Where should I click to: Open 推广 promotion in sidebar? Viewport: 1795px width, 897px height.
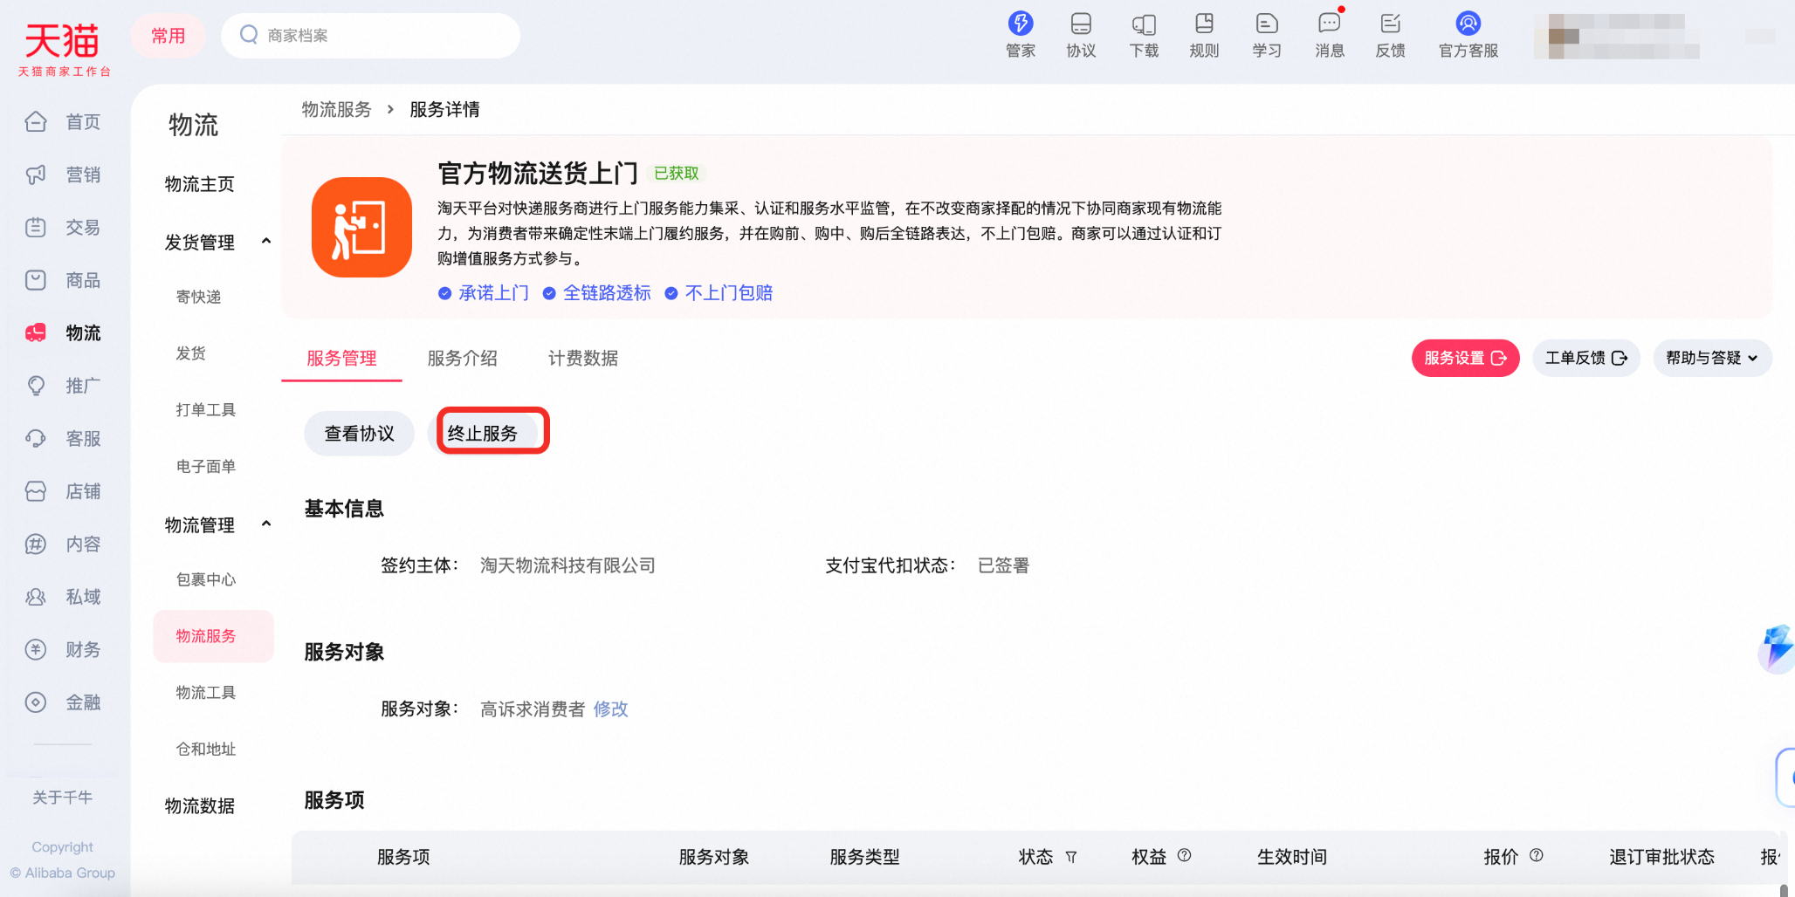point(63,386)
